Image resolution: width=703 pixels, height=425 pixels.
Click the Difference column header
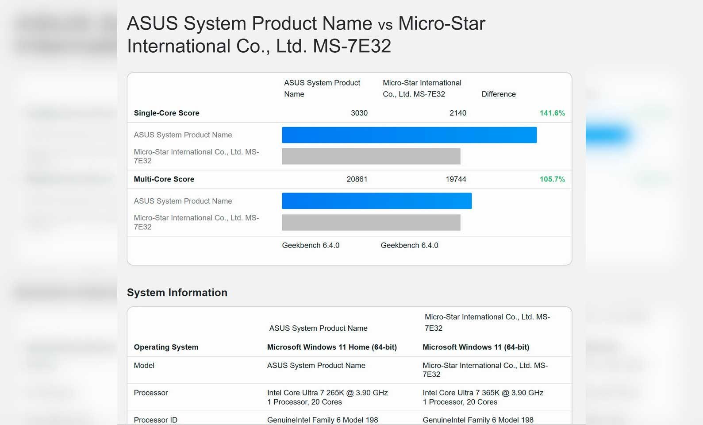(x=498, y=94)
